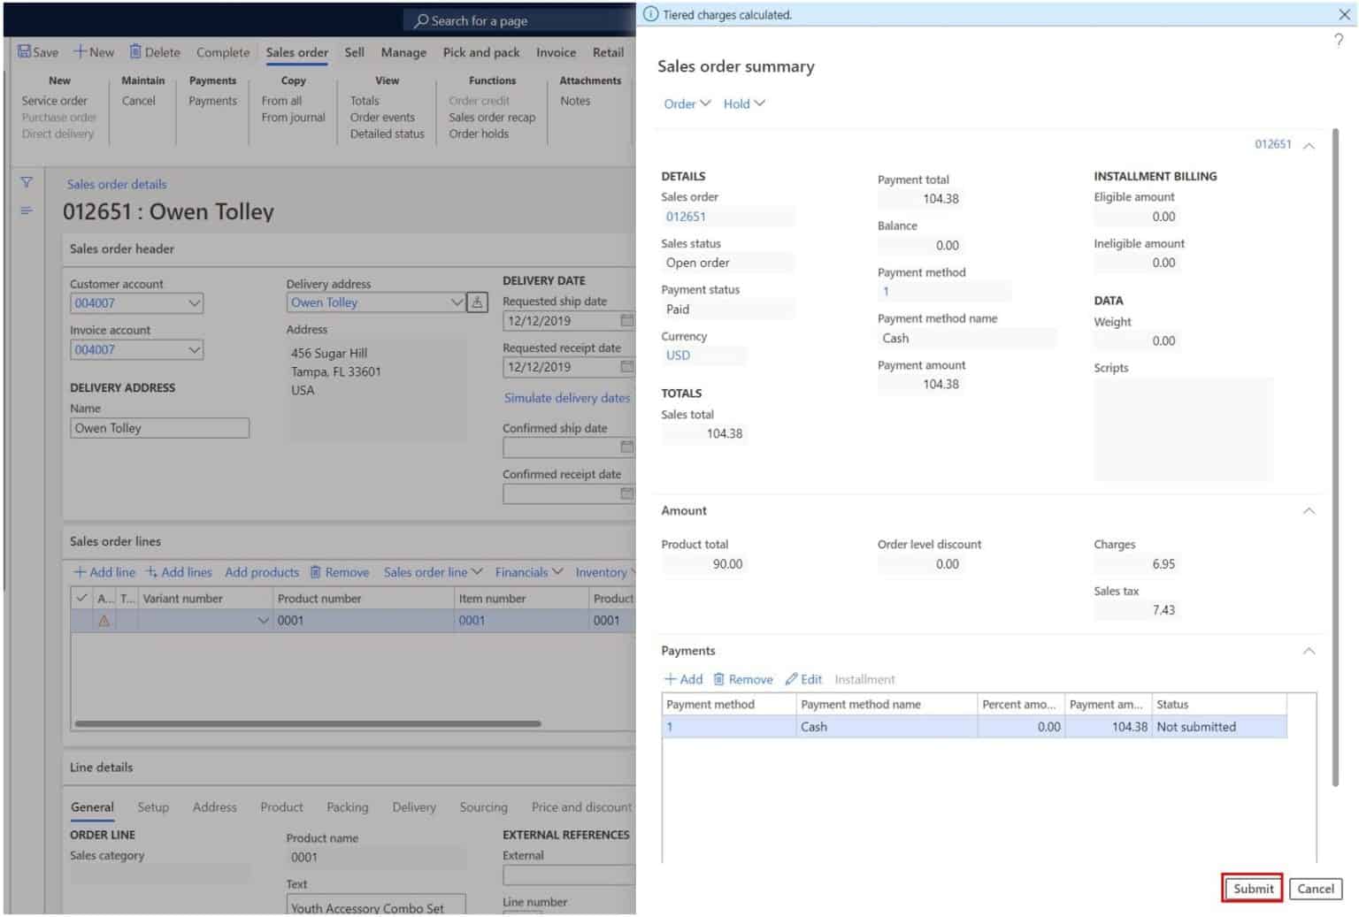Click the USD currency link
The image size is (1359, 917).
(678, 355)
